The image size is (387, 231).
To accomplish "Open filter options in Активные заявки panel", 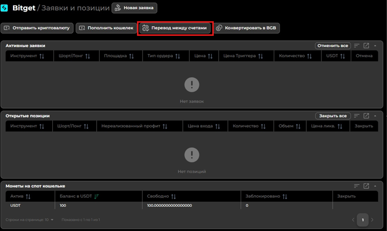I will [357, 46].
